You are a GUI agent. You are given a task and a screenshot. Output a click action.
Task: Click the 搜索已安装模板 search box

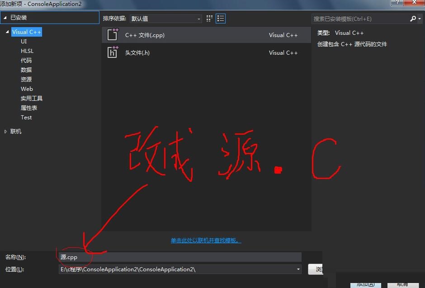[x=360, y=19]
